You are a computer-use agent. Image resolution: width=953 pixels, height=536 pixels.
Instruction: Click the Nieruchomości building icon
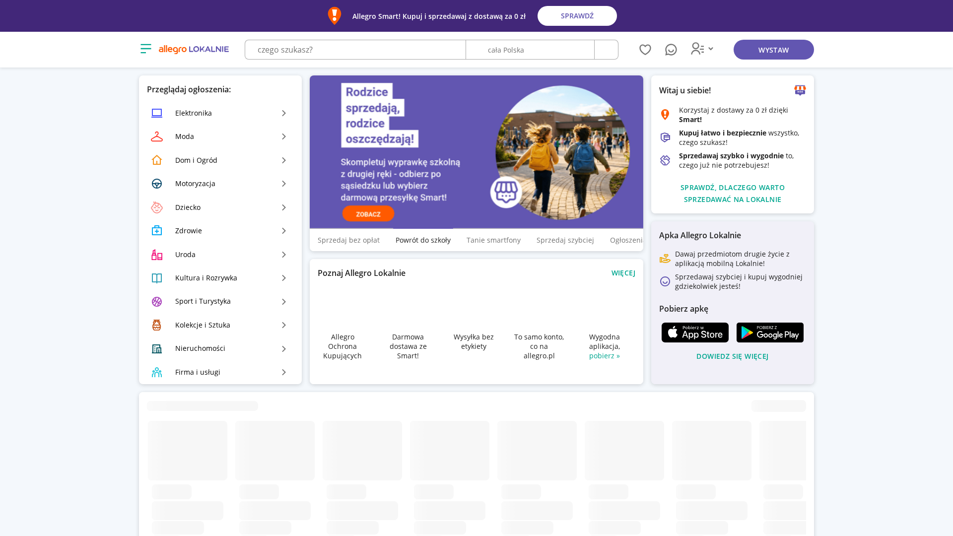click(x=157, y=348)
